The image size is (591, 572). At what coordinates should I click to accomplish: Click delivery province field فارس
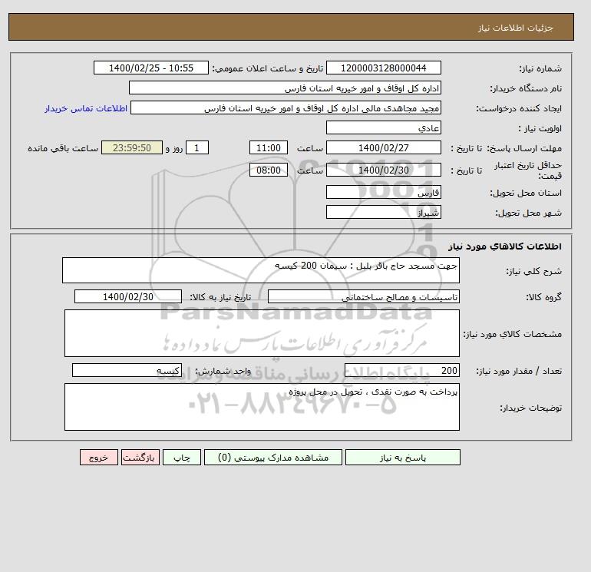click(383, 192)
